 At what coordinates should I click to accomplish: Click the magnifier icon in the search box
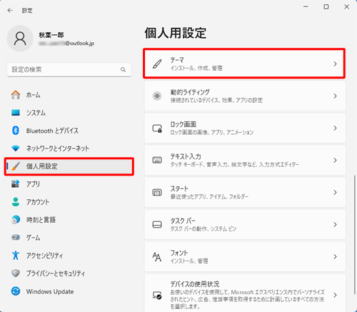point(123,69)
